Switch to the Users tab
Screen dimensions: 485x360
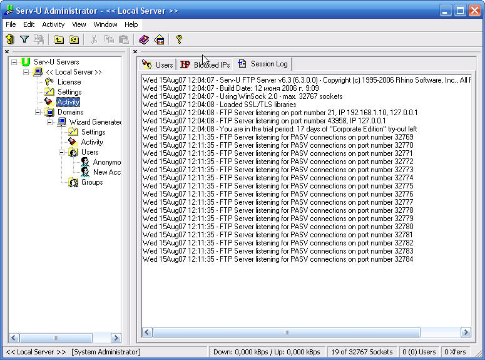[x=158, y=64]
